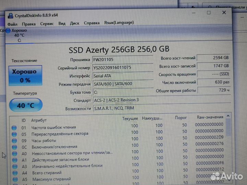Click the Хорошо 0 % health status button
The image size is (247, 185).
click(x=25, y=76)
